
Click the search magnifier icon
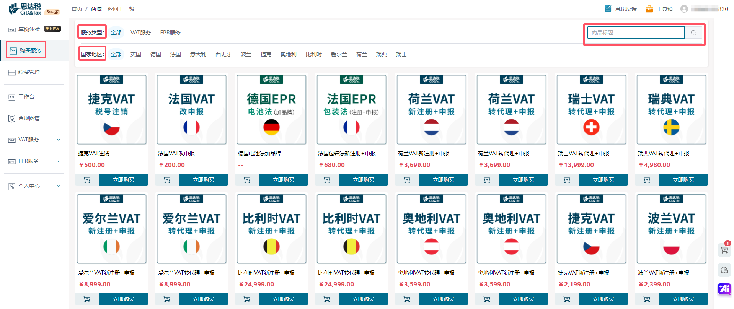(693, 33)
